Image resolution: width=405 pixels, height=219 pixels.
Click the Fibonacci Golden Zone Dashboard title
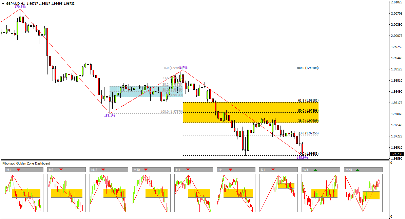click(x=26, y=163)
